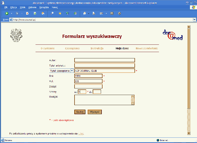197x143 pixels.
Task: Go to the Home page icon
Action: click(43, 13)
